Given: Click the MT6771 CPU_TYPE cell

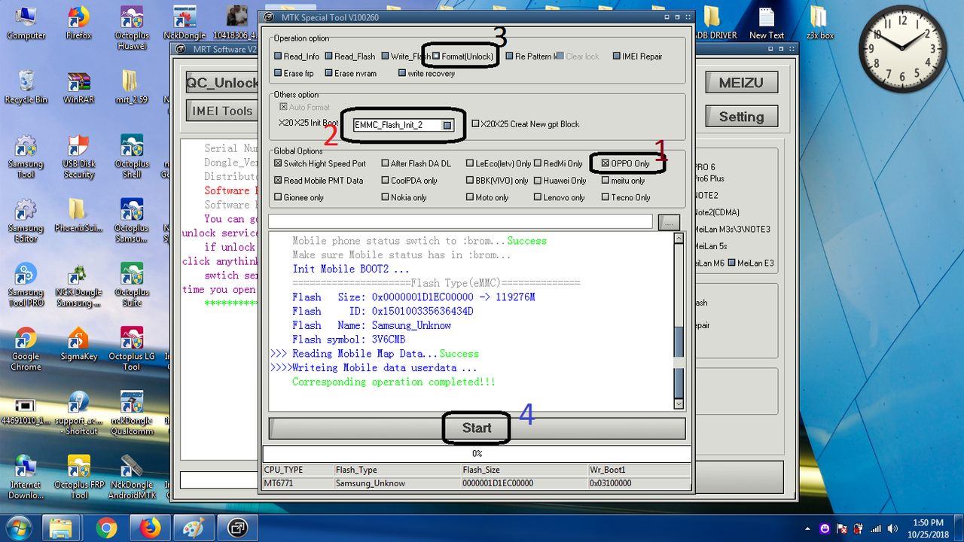Looking at the screenshot, I should coord(298,483).
